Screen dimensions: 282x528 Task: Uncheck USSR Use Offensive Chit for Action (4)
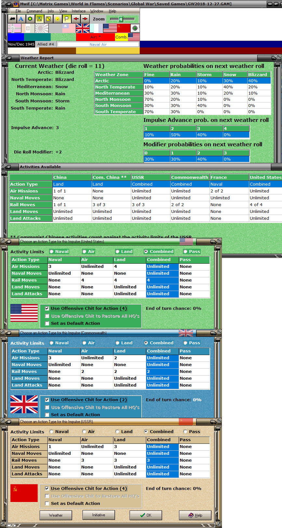click(x=47, y=488)
